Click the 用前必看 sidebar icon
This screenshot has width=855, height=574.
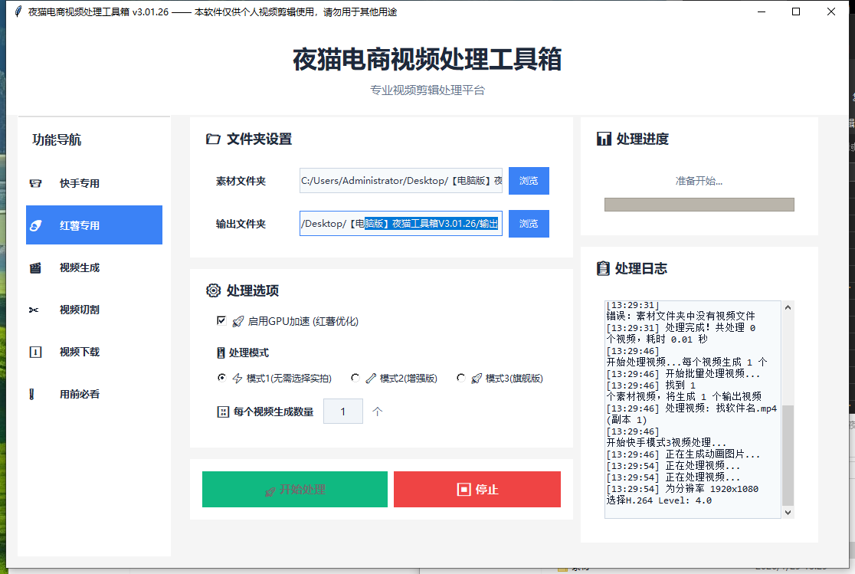pyautogui.click(x=34, y=393)
